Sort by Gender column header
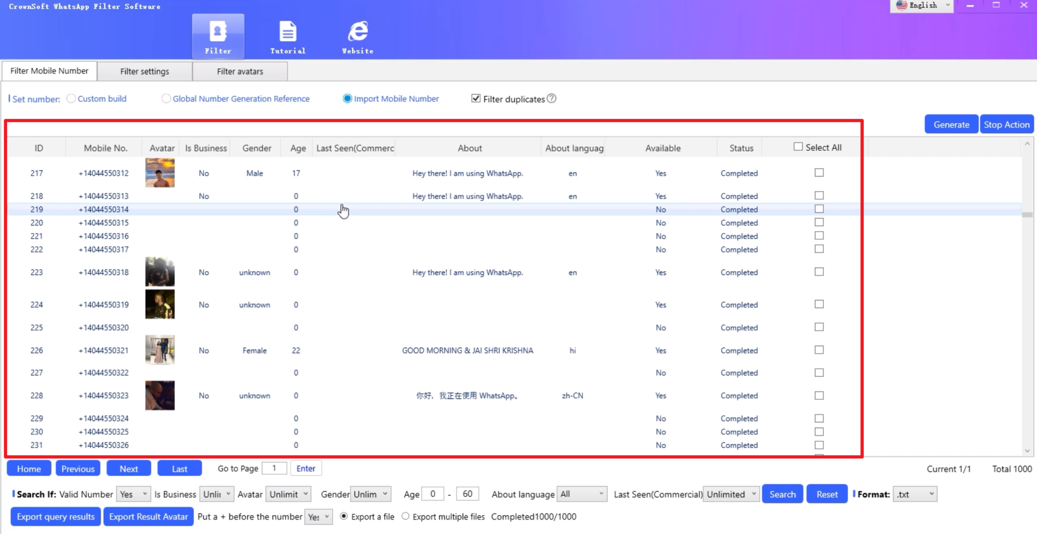1037x534 pixels. coord(257,148)
